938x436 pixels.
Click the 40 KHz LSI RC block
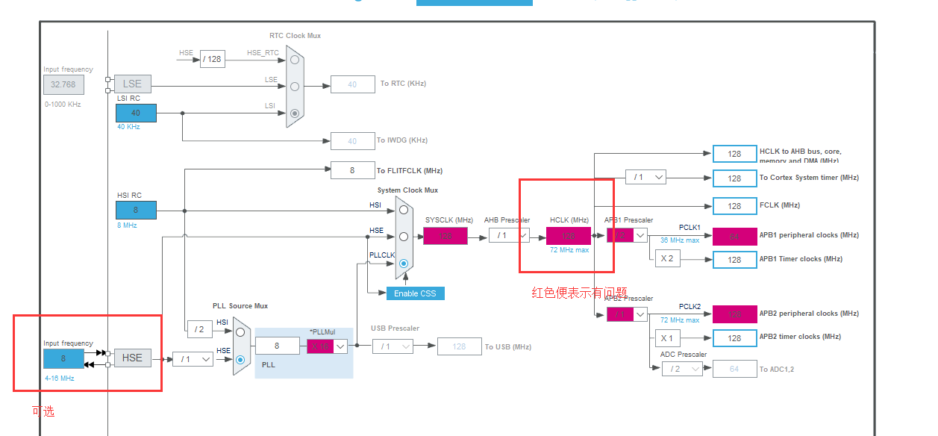(x=135, y=112)
